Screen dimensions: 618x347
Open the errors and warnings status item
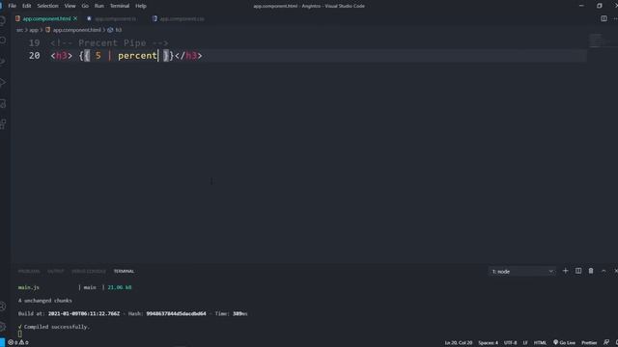coord(18,343)
